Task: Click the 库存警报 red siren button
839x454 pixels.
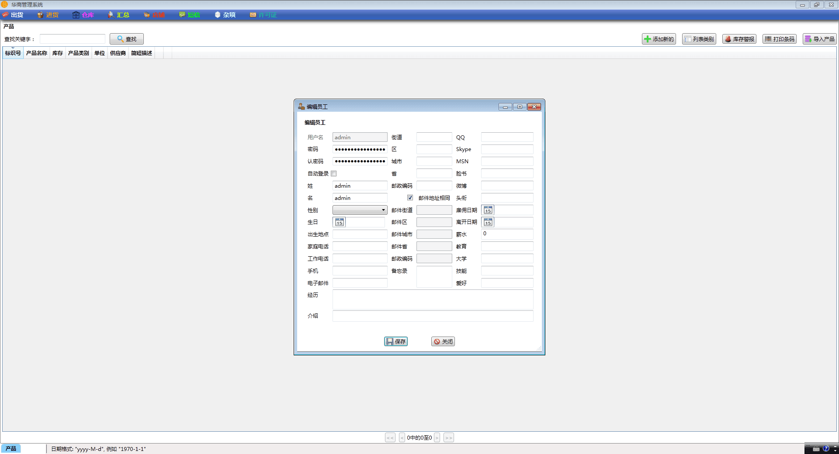Action: pos(739,39)
